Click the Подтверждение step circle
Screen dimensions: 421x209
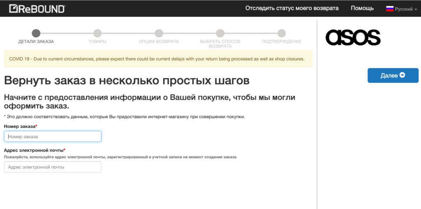(282, 33)
